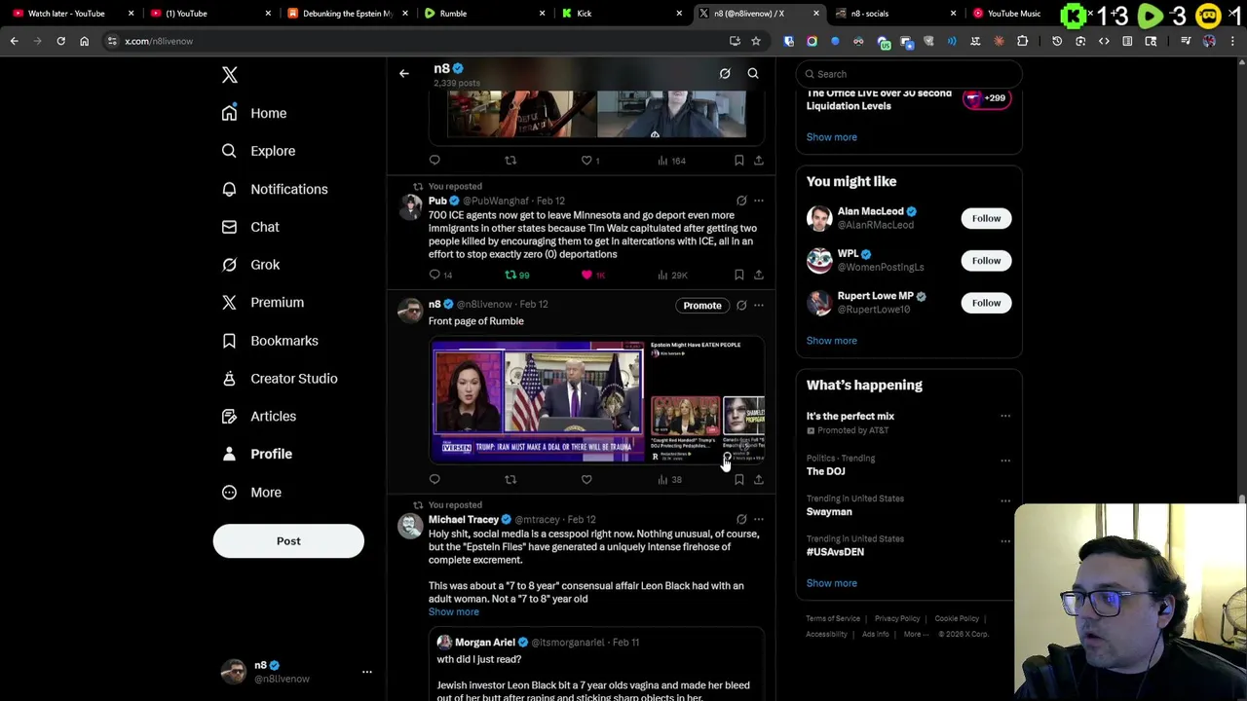Reply to the Pub post with 14 replies
The width and height of the screenshot is (1247, 701).
click(440, 275)
